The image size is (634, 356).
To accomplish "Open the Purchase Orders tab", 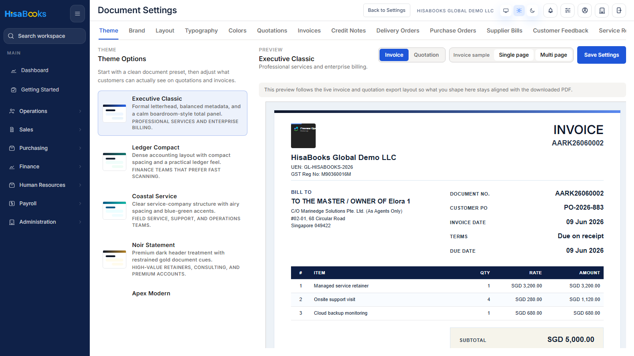I will [453, 30].
